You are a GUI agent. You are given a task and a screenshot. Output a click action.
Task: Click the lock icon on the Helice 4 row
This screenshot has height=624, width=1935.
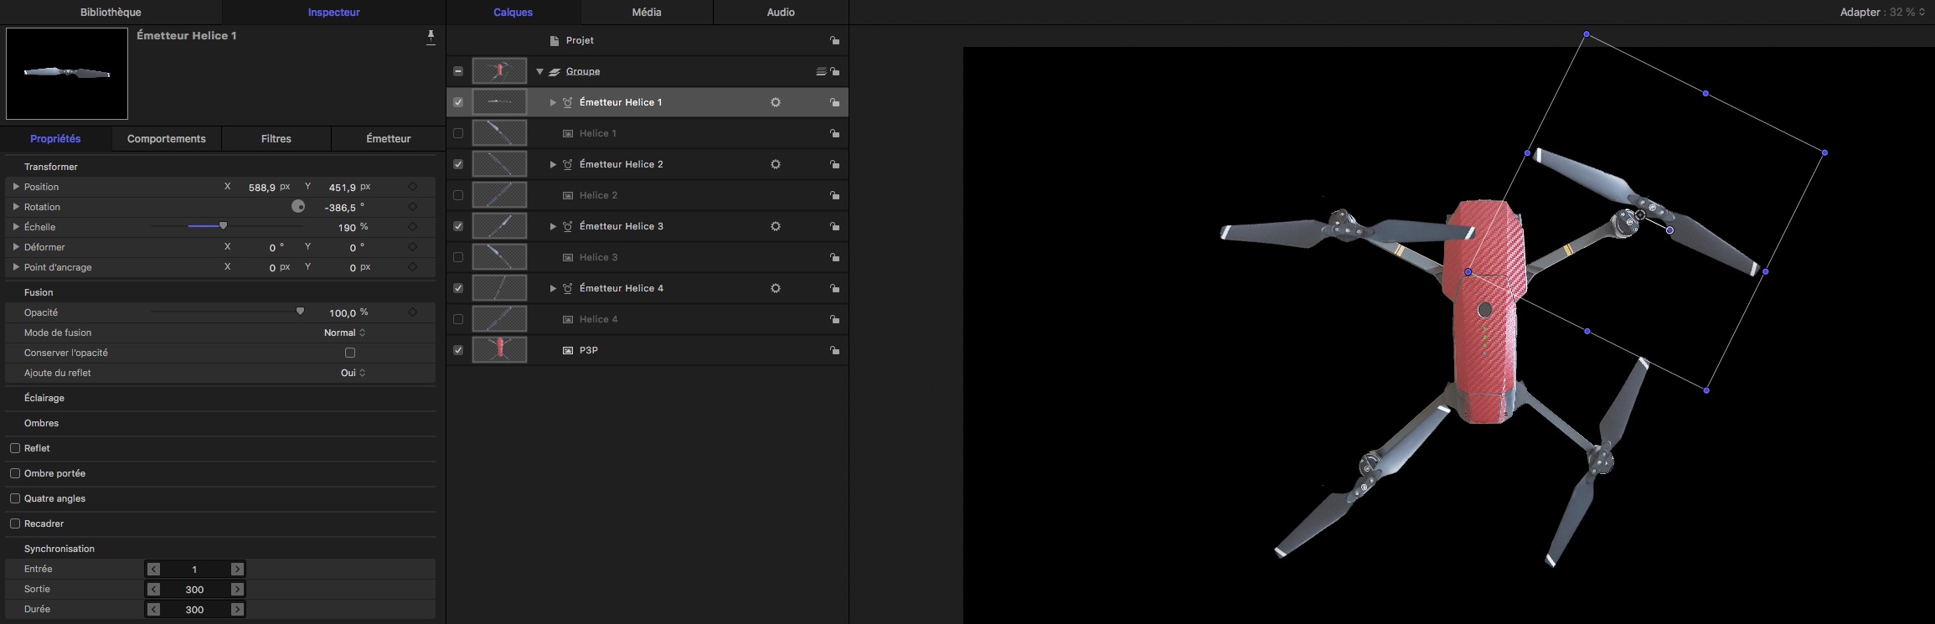(x=834, y=319)
